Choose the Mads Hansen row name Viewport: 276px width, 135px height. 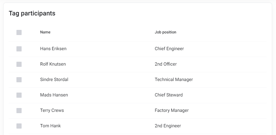[x=54, y=95]
